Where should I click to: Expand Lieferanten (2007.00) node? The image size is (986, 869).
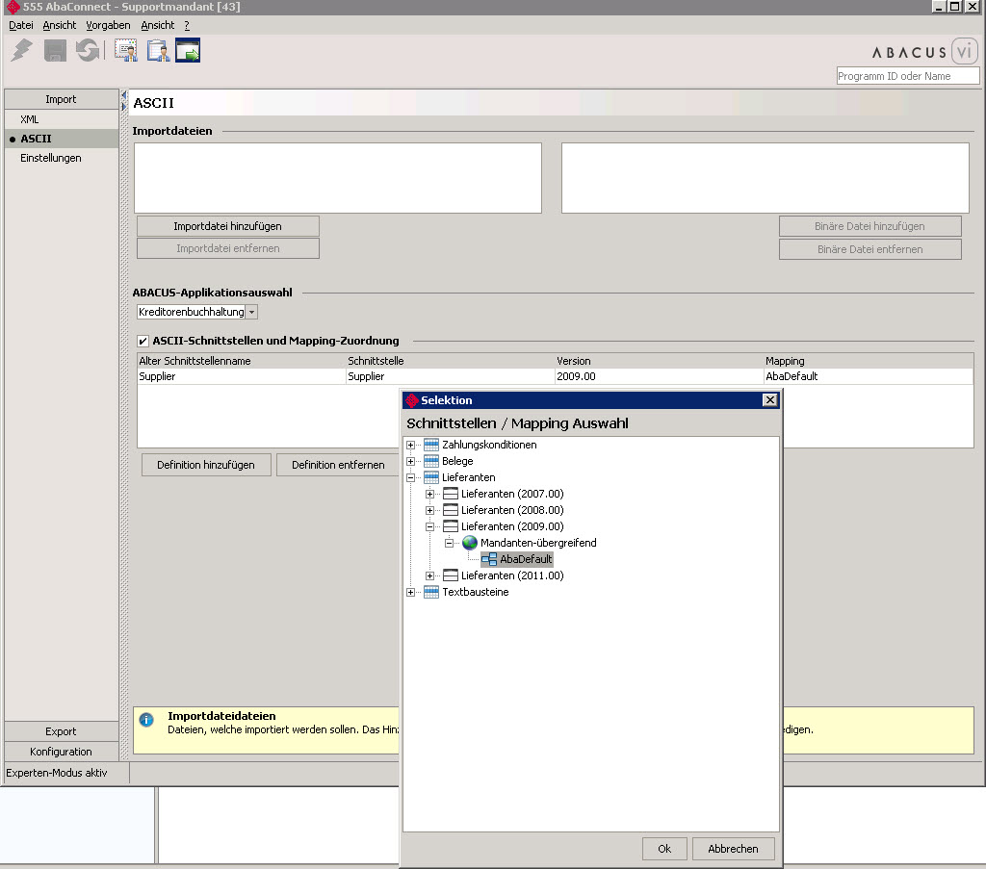(429, 494)
